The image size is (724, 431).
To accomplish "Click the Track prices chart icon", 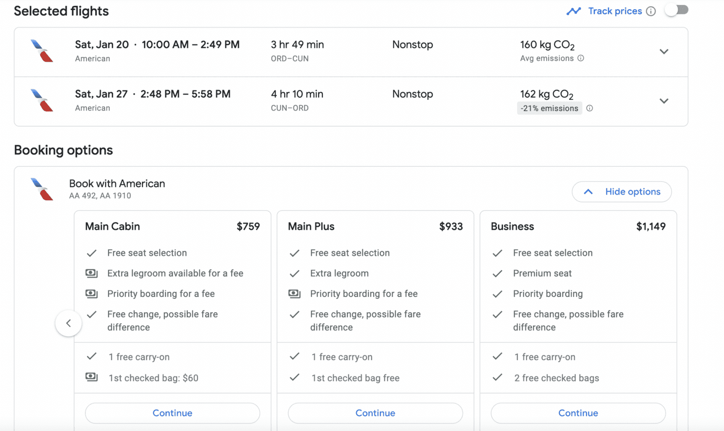I will pyautogui.click(x=574, y=11).
